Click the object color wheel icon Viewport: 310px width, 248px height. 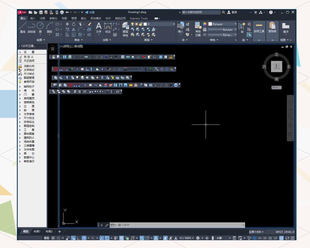click(205, 24)
